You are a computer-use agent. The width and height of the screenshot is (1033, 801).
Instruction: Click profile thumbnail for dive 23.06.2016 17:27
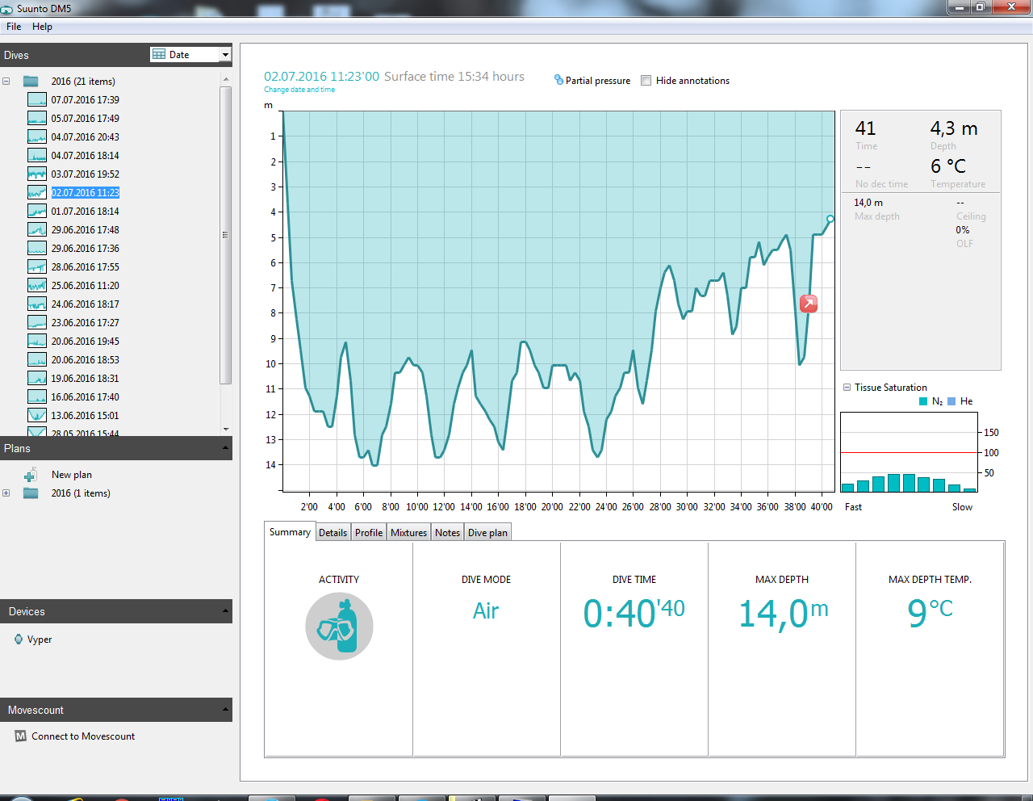37,323
